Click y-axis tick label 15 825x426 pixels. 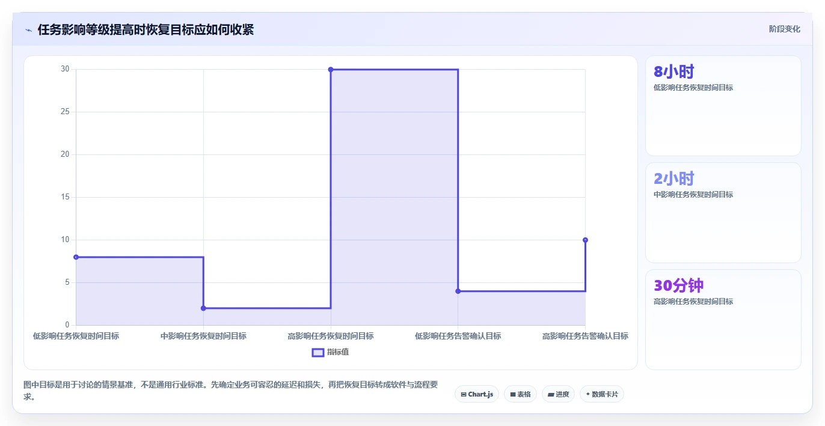coord(65,197)
